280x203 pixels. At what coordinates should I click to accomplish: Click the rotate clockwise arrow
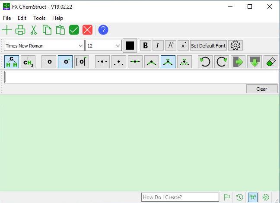pyautogui.click(x=222, y=62)
